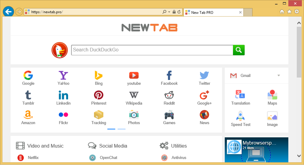Open the Amazon shortcut
The width and height of the screenshot is (304, 165).
coord(28,115)
